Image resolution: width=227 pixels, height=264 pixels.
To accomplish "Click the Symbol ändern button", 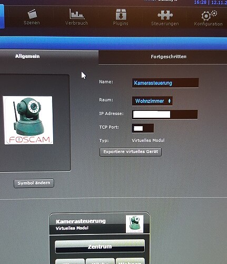I will (34, 183).
